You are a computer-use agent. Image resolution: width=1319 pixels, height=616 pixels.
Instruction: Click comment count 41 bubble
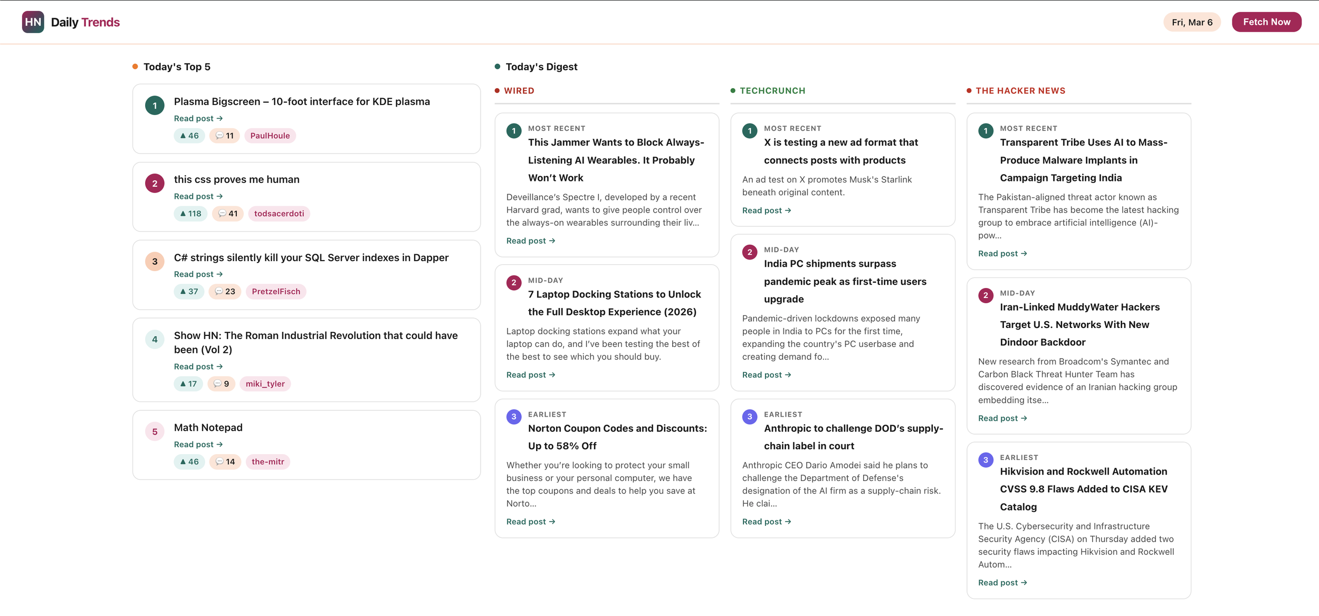(228, 214)
